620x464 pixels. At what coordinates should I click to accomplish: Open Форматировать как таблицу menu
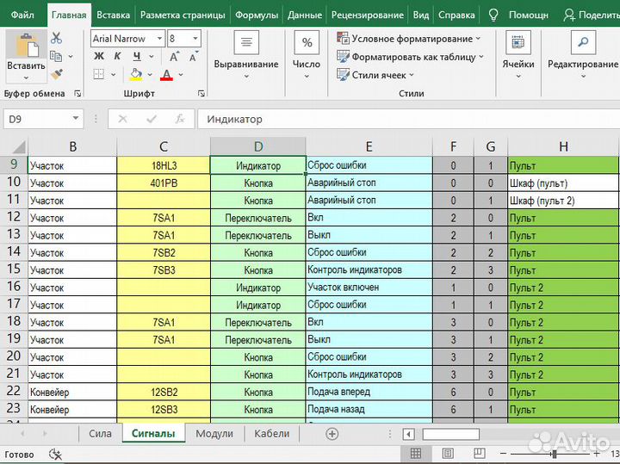(x=411, y=57)
